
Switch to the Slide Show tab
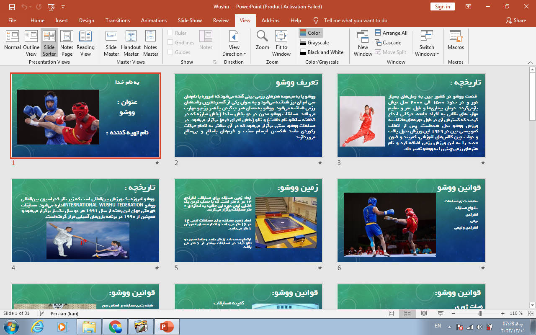click(x=190, y=21)
